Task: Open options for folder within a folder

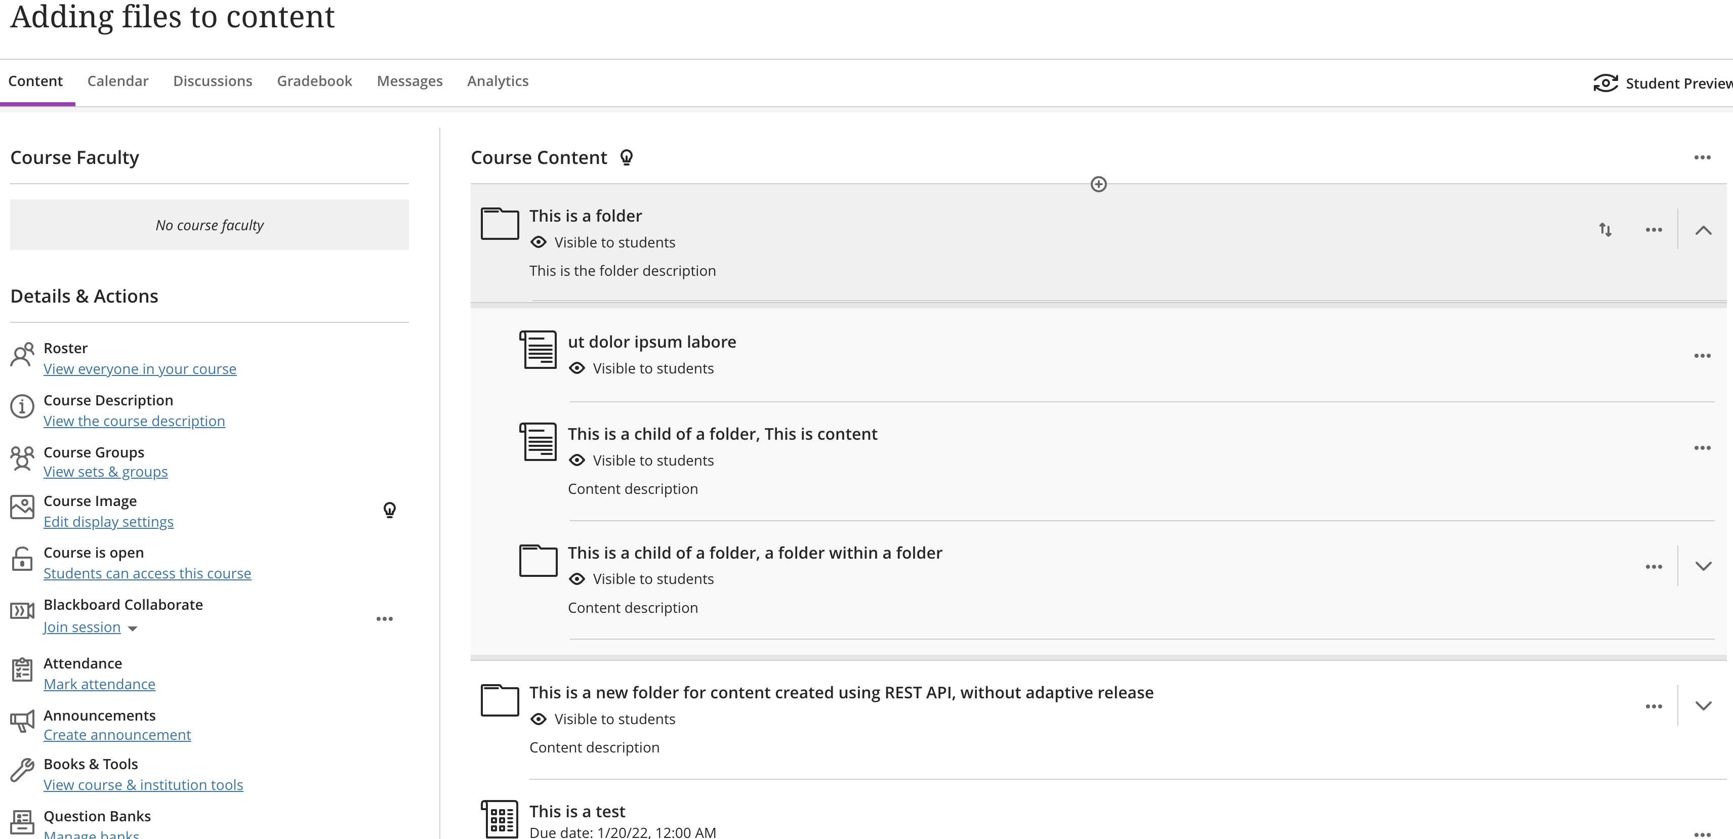Action: [x=1654, y=567]
